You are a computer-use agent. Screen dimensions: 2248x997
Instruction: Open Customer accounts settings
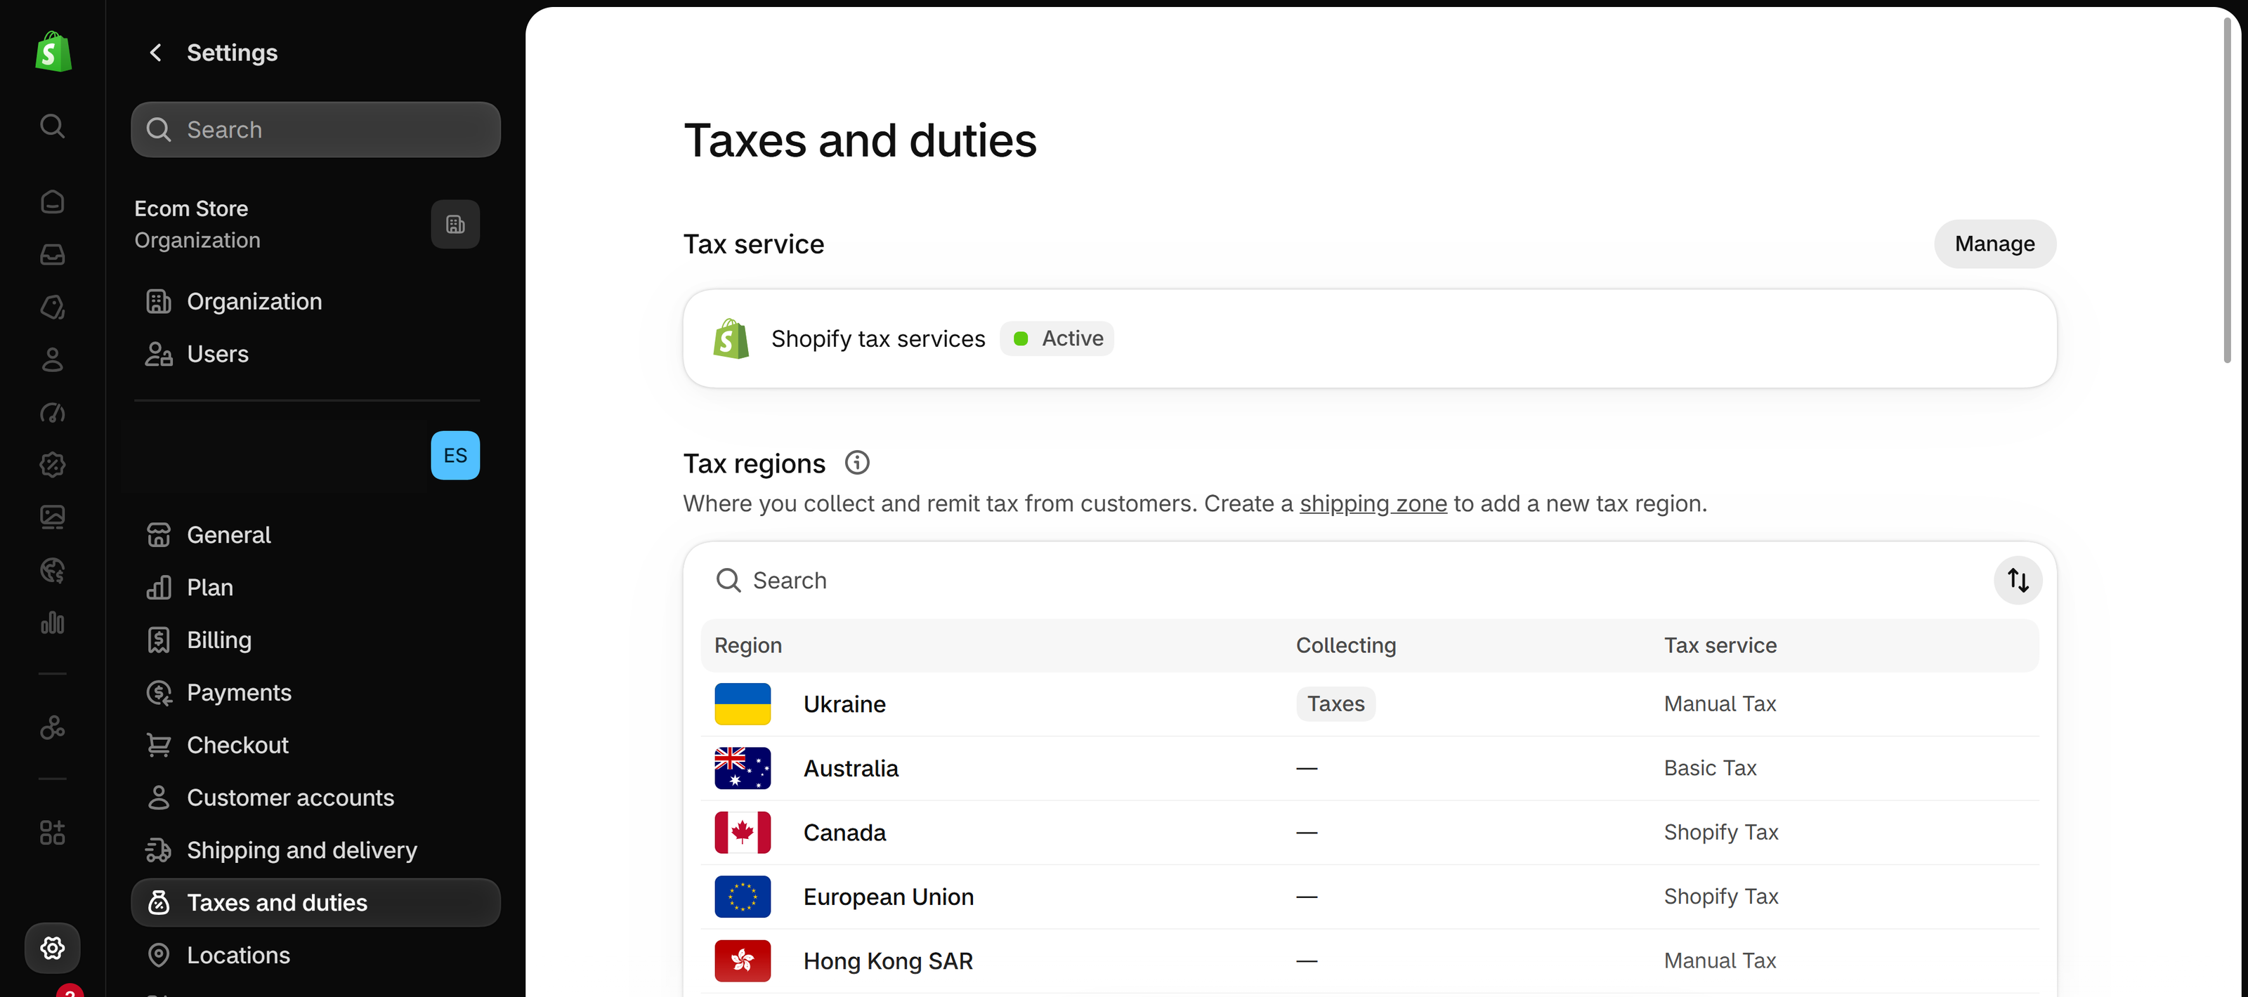tap(316, 798)
